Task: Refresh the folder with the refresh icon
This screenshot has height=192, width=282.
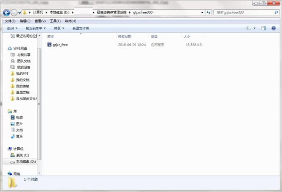Action: tap(208, 12)
